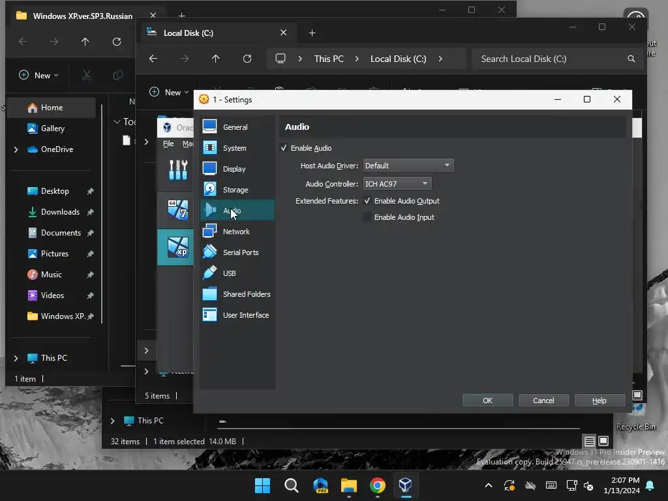Go back in Local Disk (C:) window
The image size is (668, 501).
[x=153, y=59]
